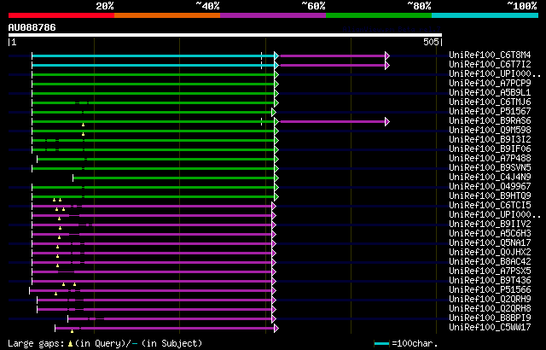
Task: Open subject UniRef100_P51566
Action: coord(490,290)
